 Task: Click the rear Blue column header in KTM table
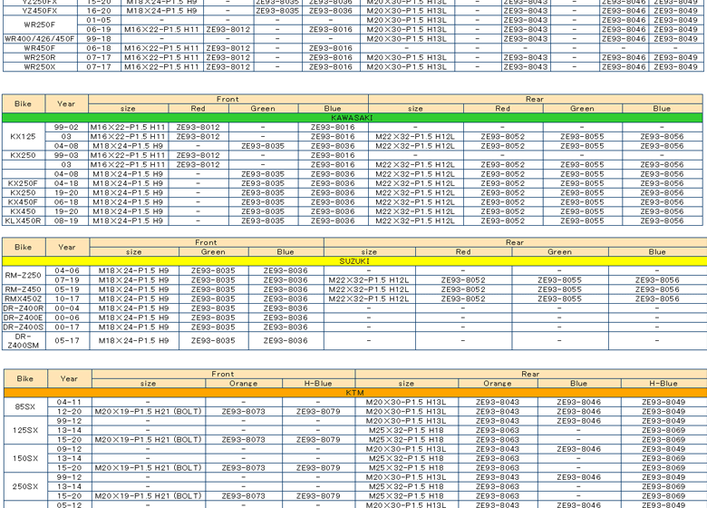coord(579,384)
